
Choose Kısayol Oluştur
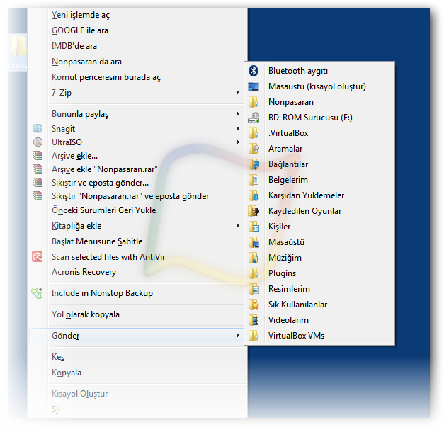(80, 394)
